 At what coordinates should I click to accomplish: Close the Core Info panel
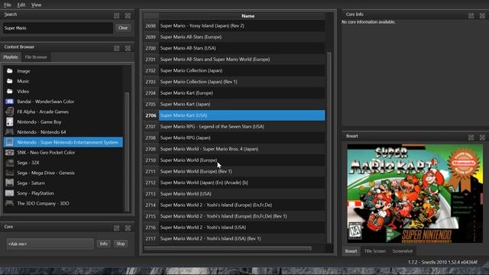tap(482, 15)
